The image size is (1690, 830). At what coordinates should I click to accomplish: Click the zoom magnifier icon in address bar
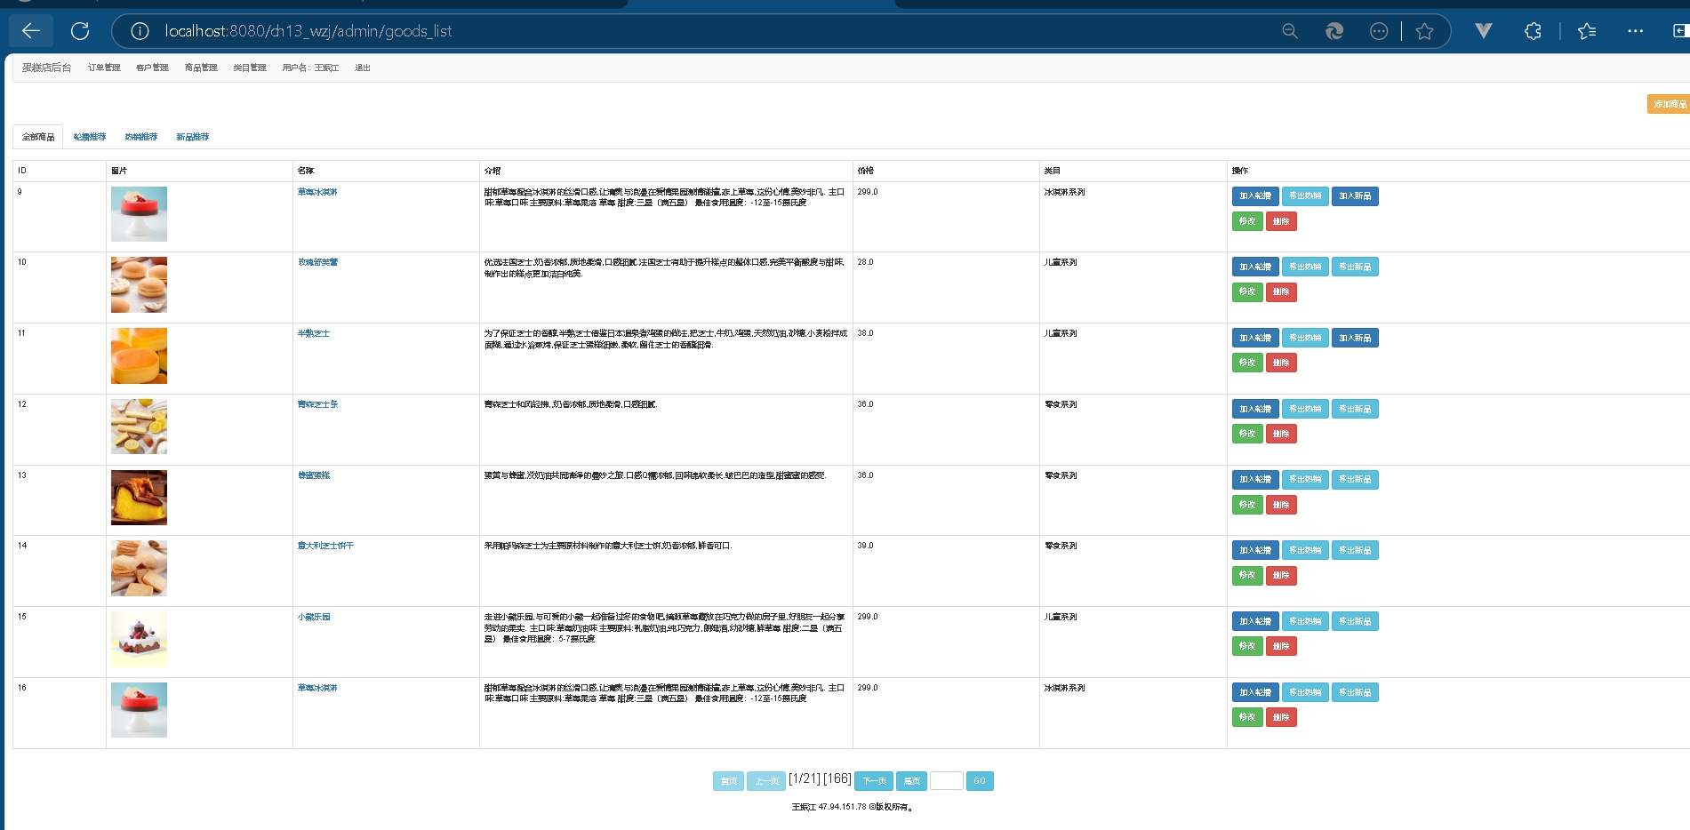(x=1289, y=31)
